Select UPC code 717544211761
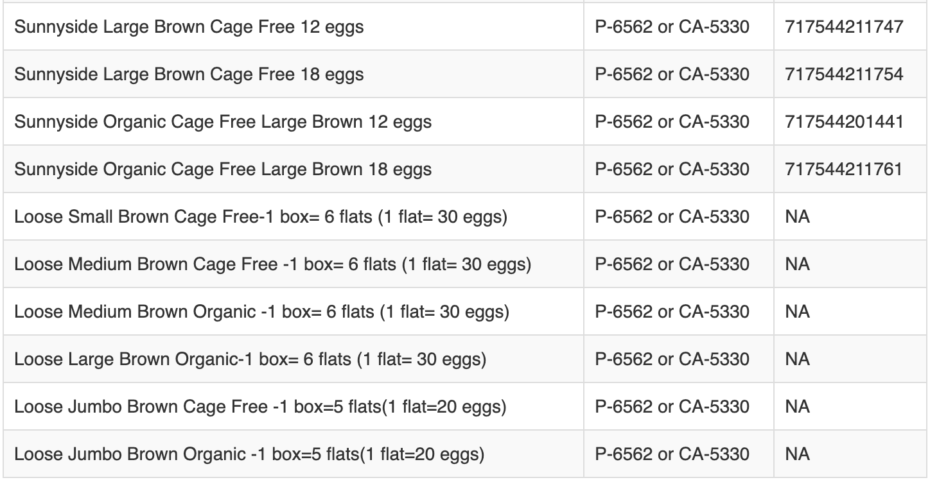Image resolution: width=930 pixels, height=480 pixels. (x=844, y=169)
